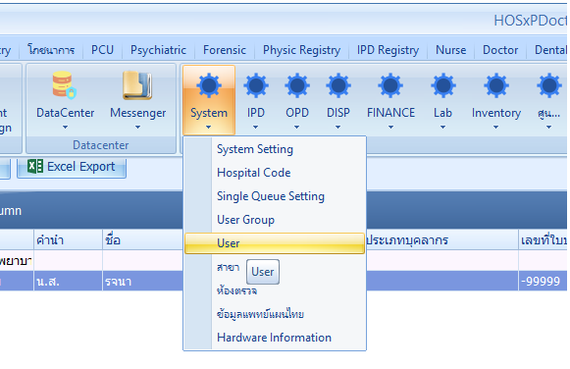
Task: Click the Excel icon on Excel Export
Action: (35, 167)
